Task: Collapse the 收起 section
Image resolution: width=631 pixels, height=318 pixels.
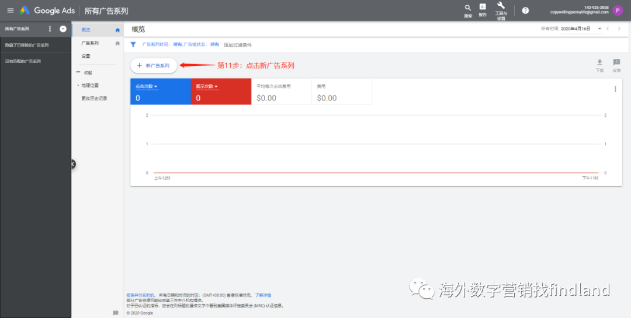Action: 85,72
